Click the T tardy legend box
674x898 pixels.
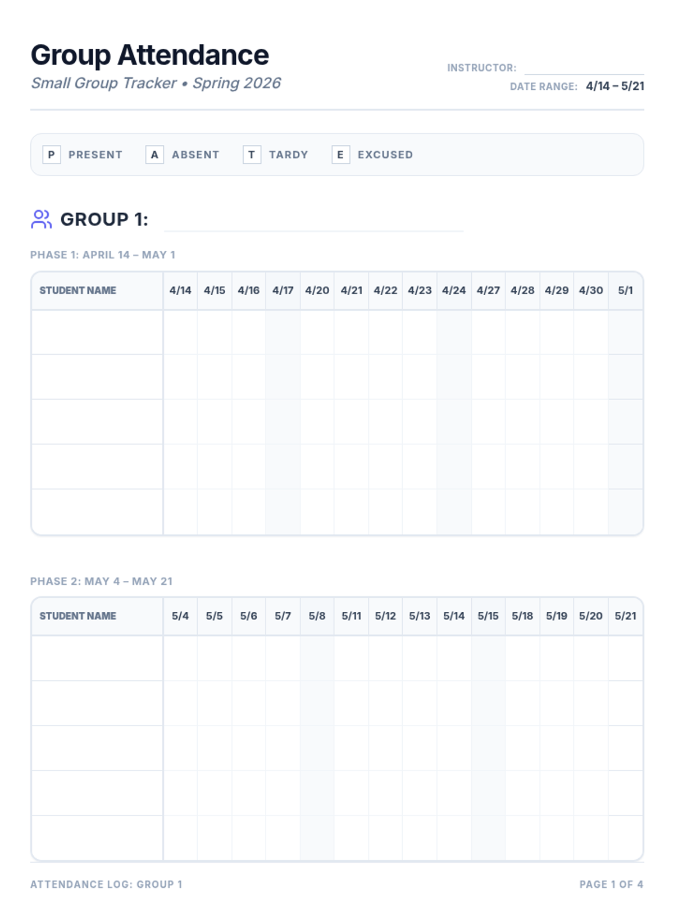[x=252, y=154]
